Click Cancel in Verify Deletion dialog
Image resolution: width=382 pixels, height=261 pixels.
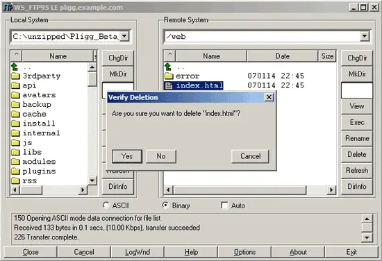pyautogui.click(x=251, y=156)
